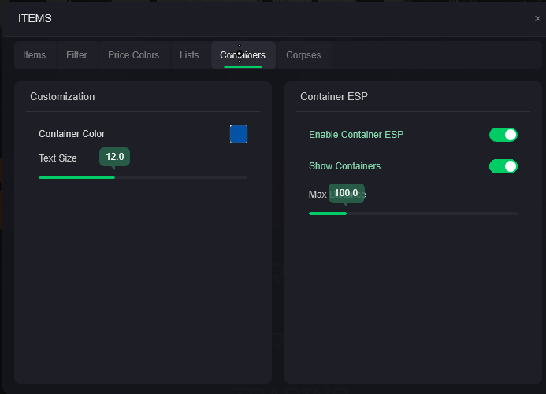Image resolution: width=546 pixels, height=394 pixels.
Task: Click the Customization panel header
Action: click(x=62, y=97)
